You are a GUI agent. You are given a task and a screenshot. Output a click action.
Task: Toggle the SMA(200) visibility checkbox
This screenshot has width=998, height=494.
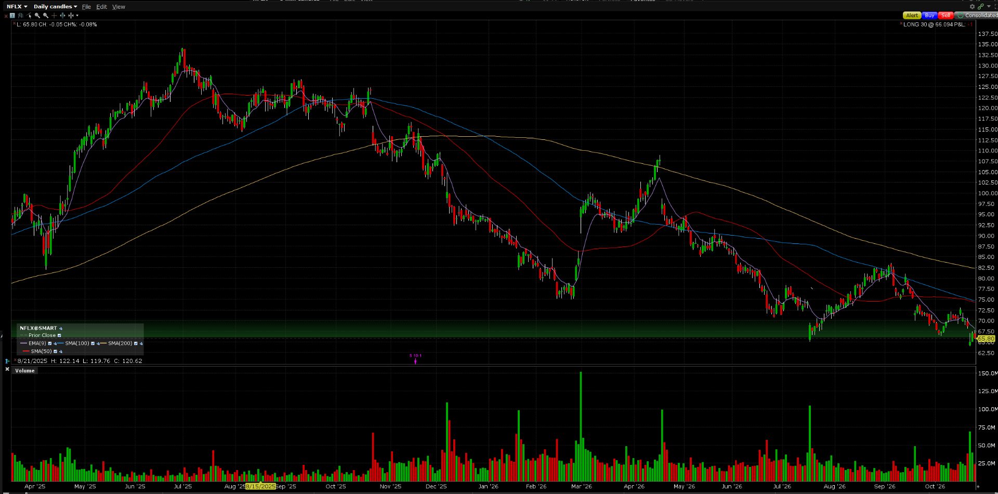[136, 344]
